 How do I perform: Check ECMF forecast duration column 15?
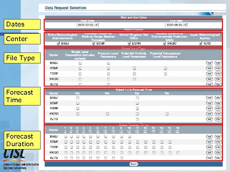(x=170, y=142)
